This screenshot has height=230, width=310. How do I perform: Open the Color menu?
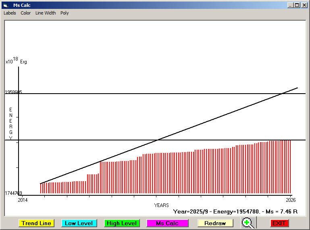point(26,13)
